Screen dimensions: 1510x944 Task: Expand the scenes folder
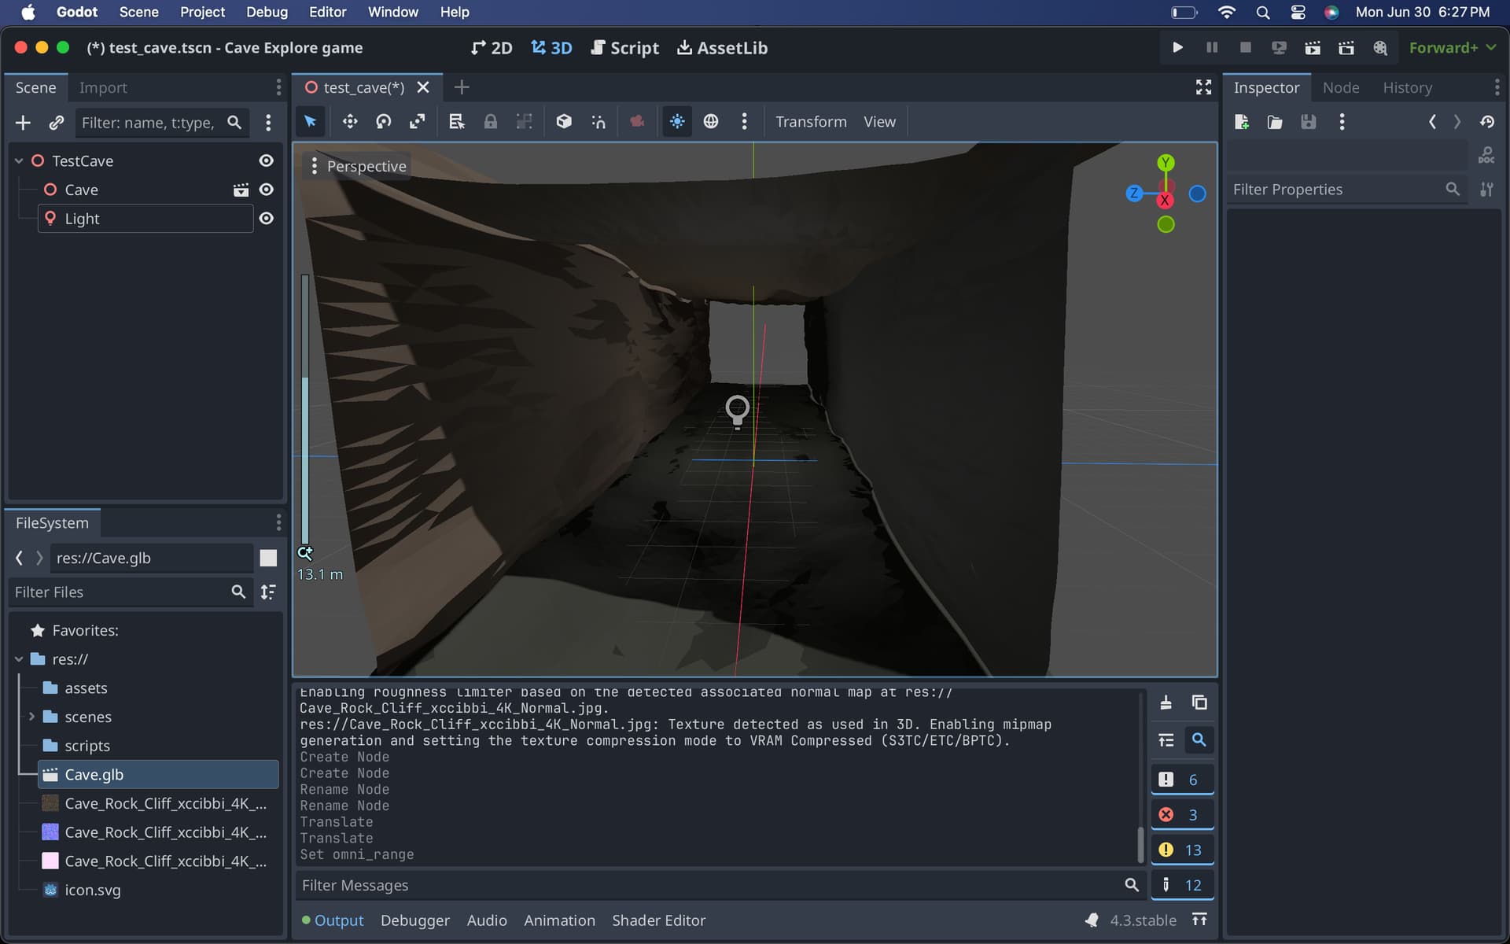[x=31, y=717]
